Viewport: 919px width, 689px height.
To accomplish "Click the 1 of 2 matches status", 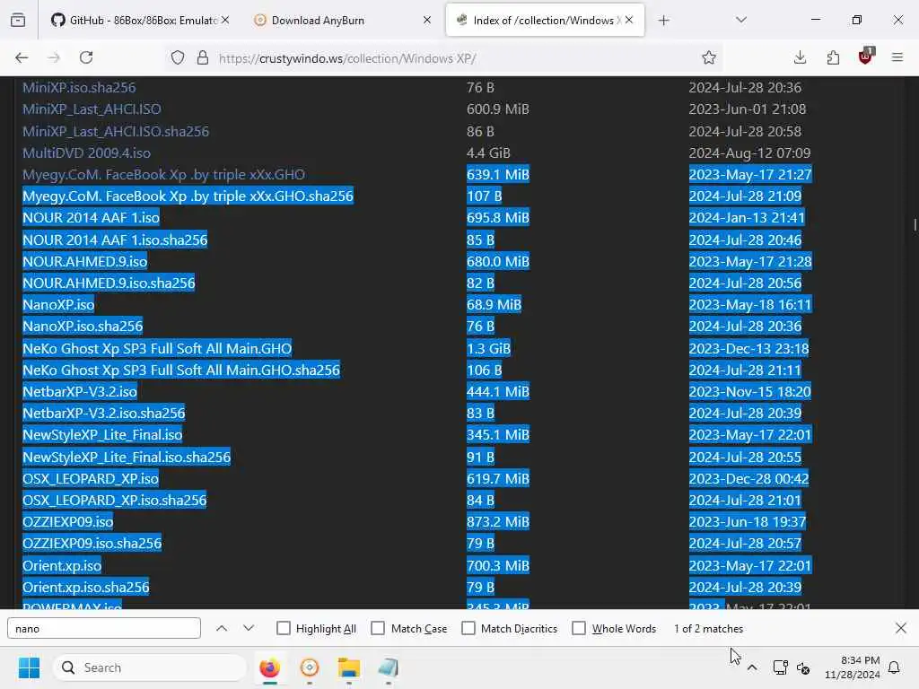I will (x=708, y=628).
